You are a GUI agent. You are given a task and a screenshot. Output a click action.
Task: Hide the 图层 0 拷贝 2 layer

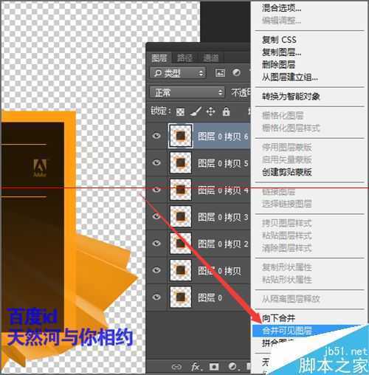156,244
